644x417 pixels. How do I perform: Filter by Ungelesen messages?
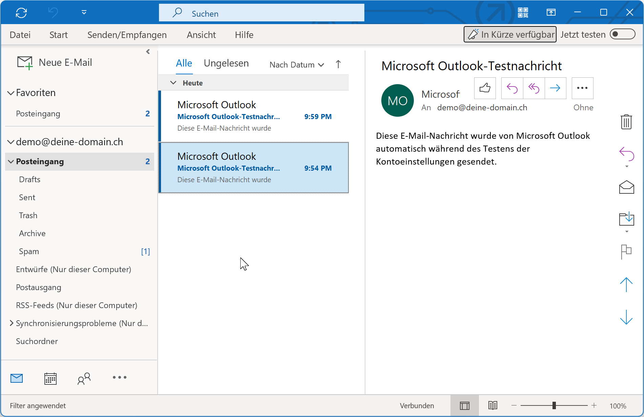pyautogui.click(x=226, y=63)
